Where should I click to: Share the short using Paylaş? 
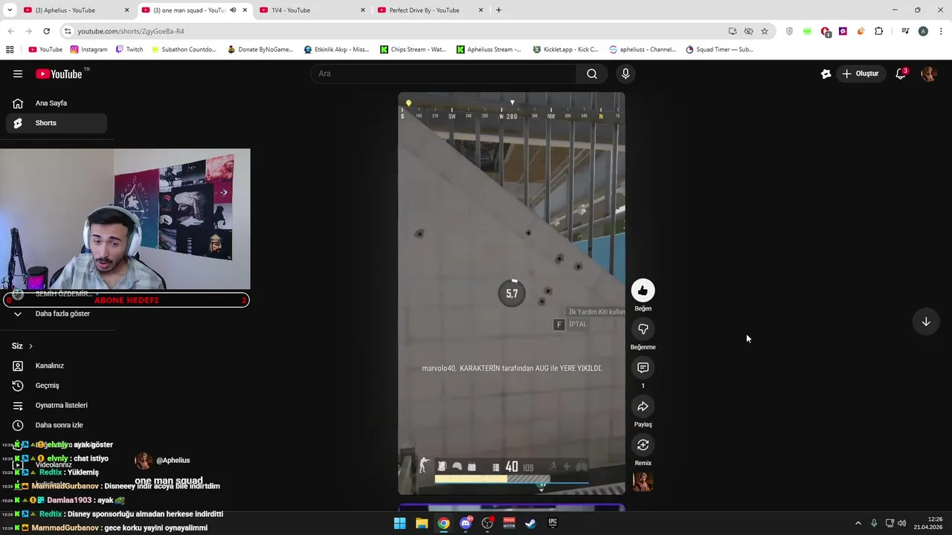(643, 406)
